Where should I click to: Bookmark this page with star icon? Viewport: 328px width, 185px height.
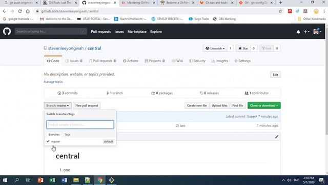tap(280, 11)
